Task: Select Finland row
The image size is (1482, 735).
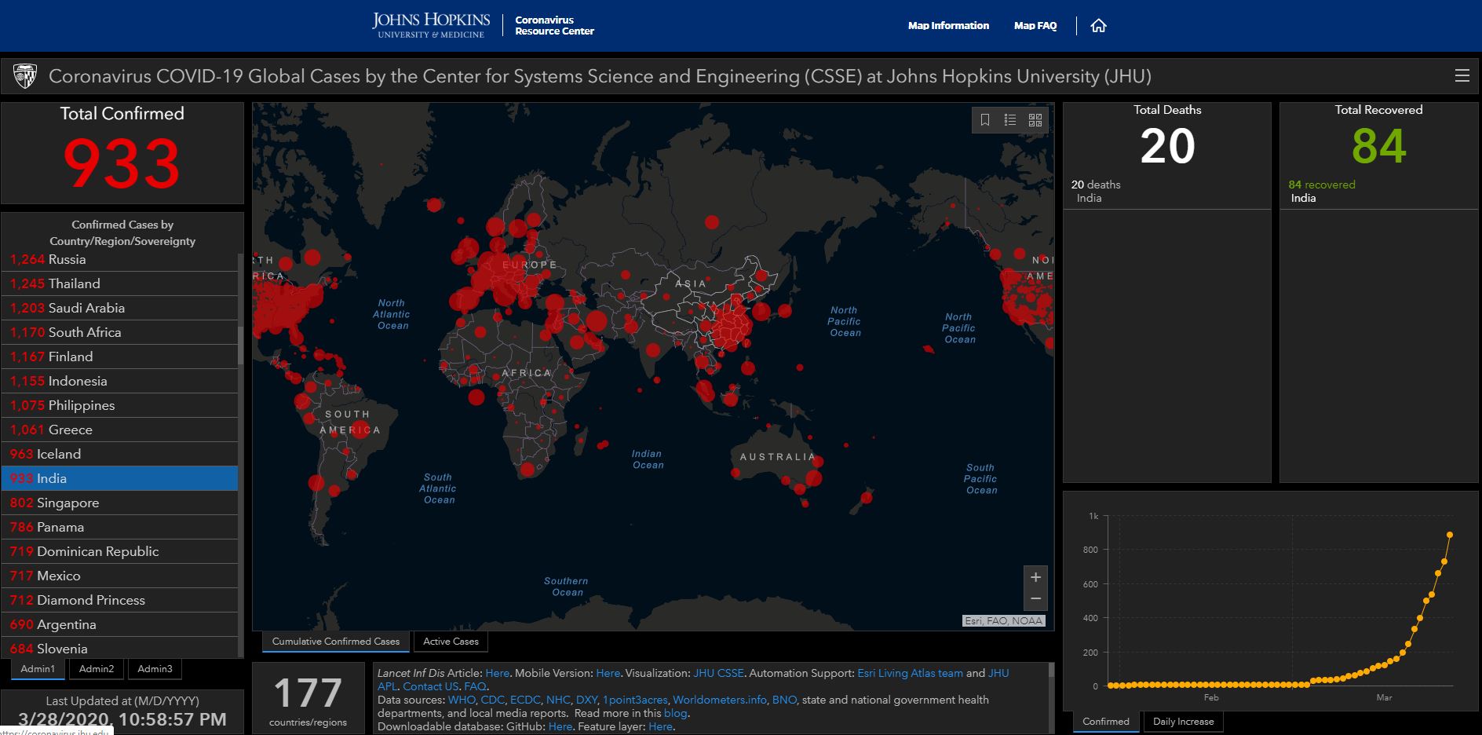Action: [x=119, y=357]
